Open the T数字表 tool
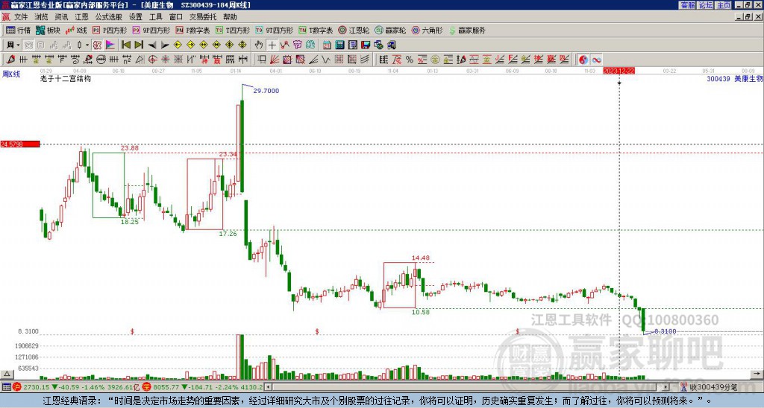Image resolution: width=764 pixels, height=408 pixels. click(316, 30)
